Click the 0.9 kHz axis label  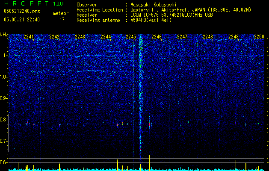[x=3, y=98]
